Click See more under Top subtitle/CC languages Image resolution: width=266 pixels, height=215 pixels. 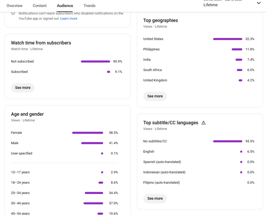(x=155, y=198)
